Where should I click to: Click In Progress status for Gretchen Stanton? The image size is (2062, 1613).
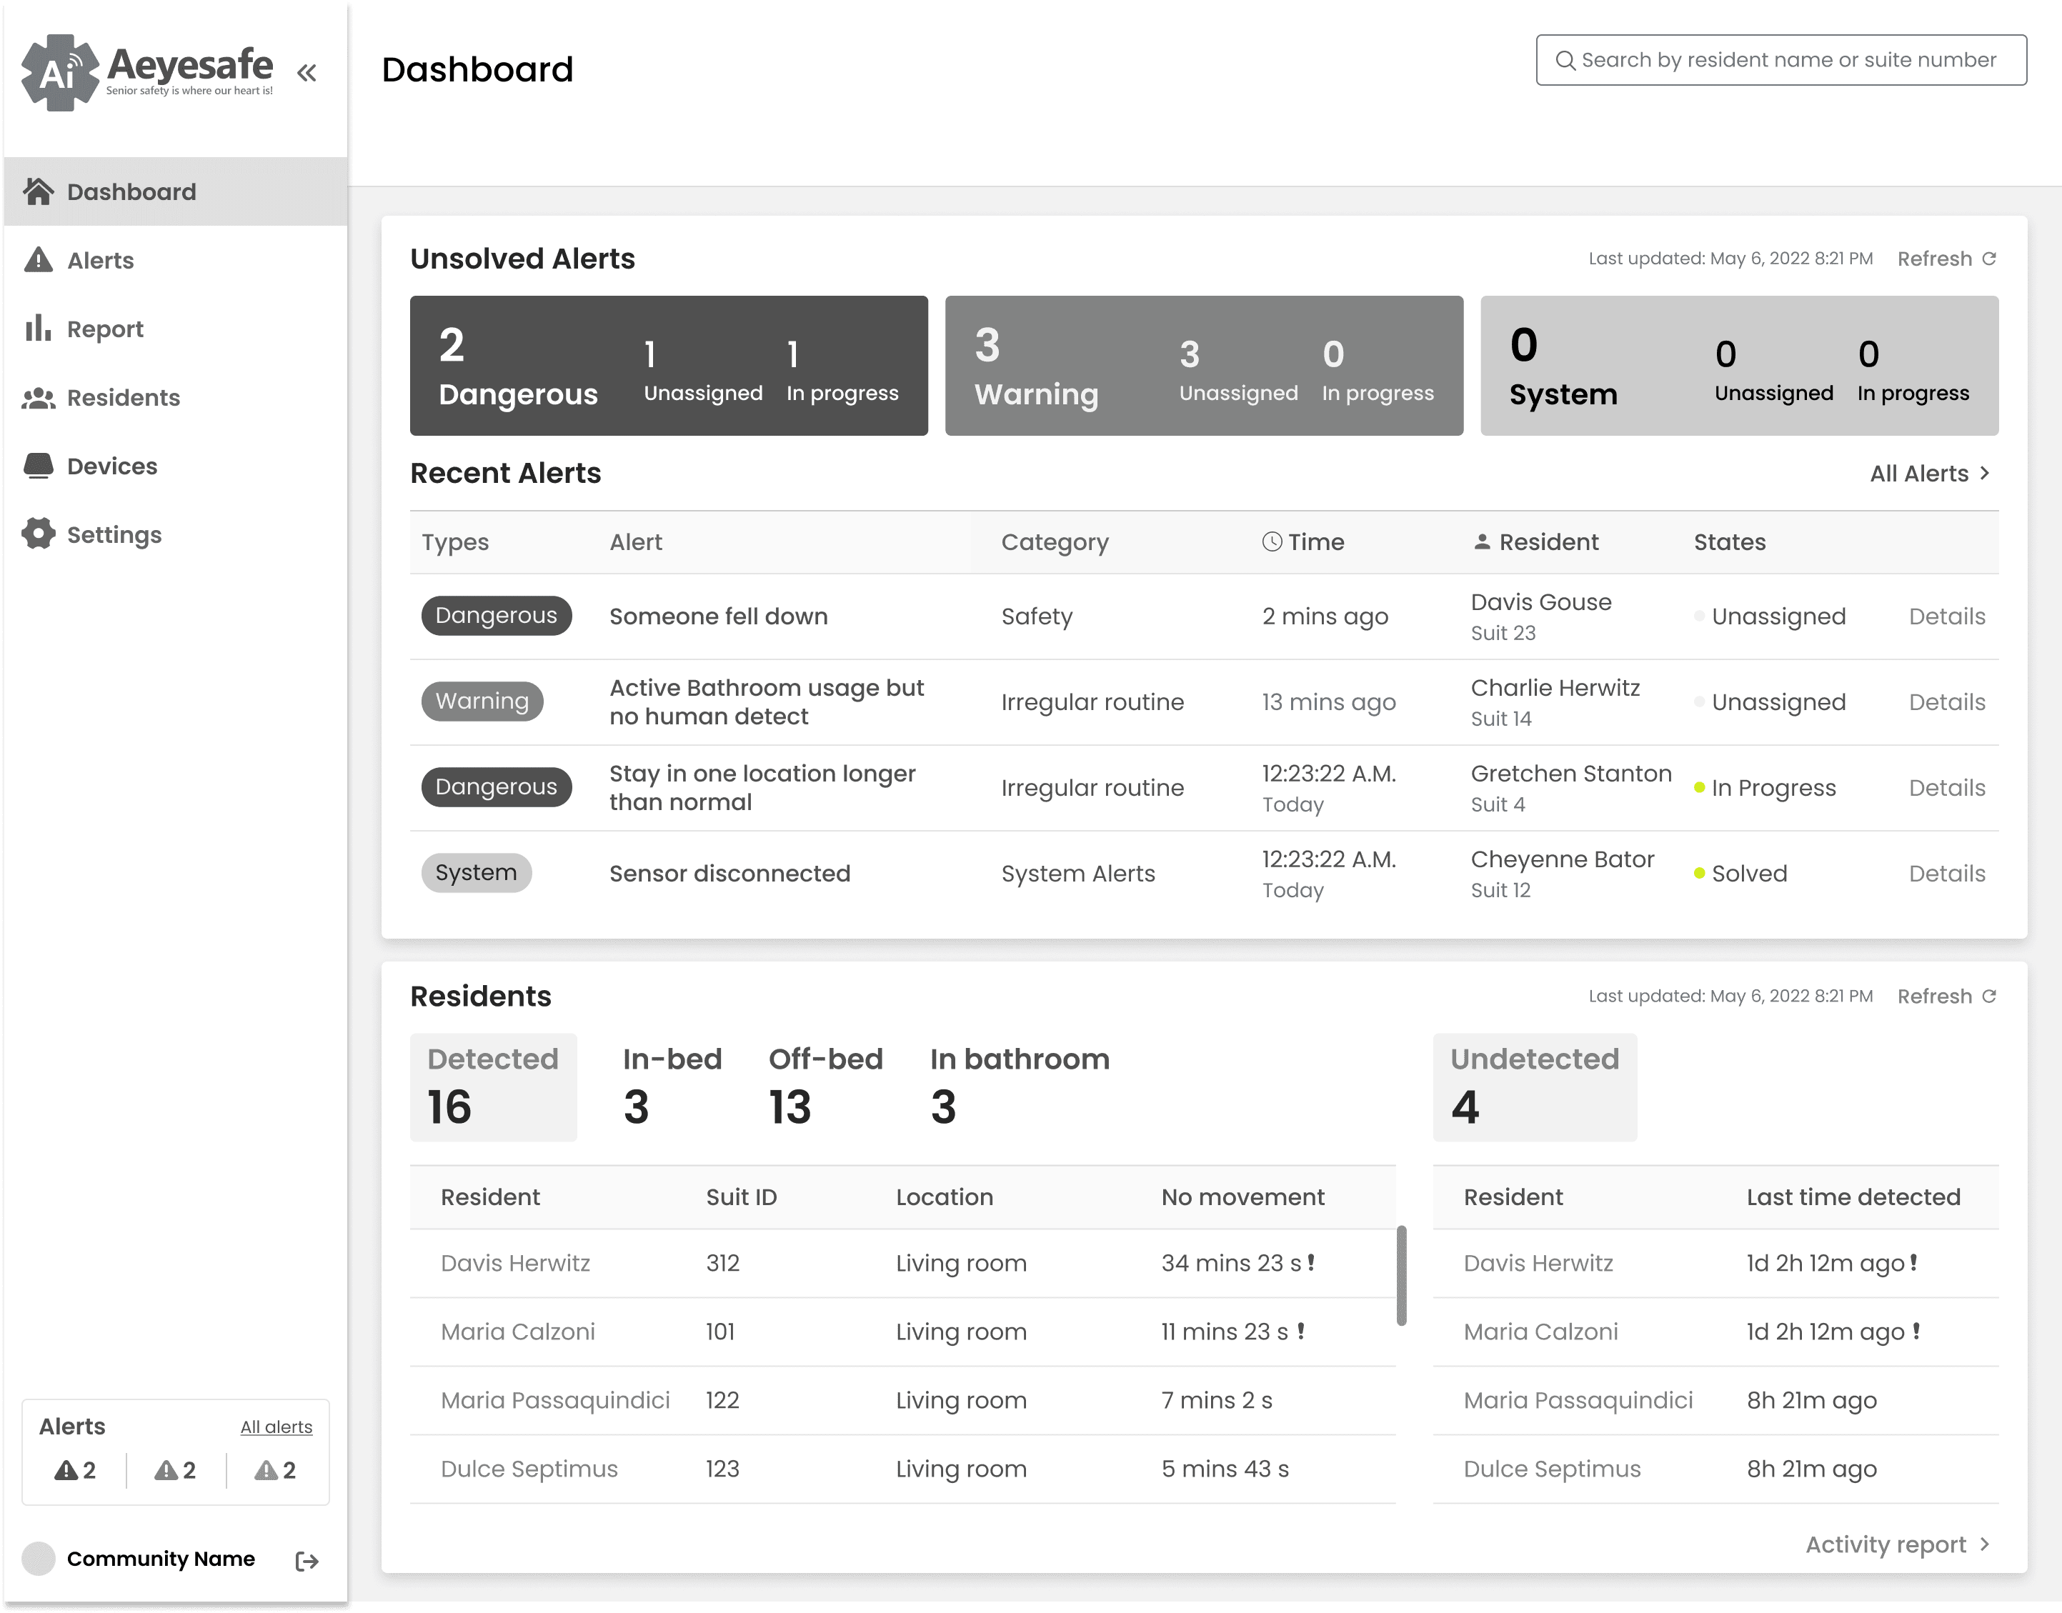click(1765, 788)
